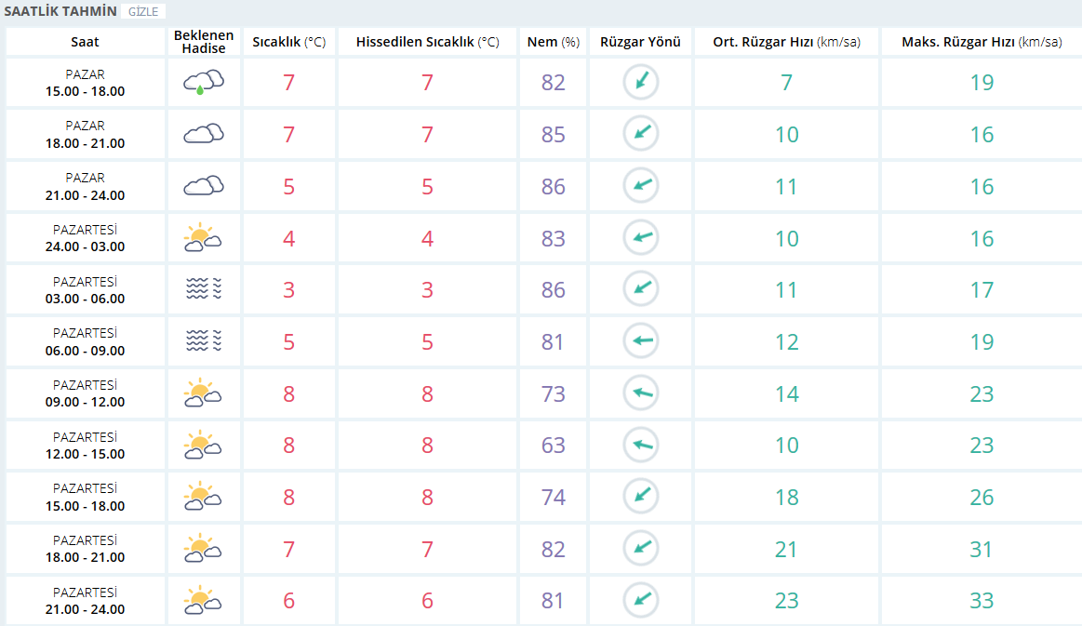
Task: Click the partly sunny icon for Pazartesi 12.00-15.00
Action: pos(203,445)
